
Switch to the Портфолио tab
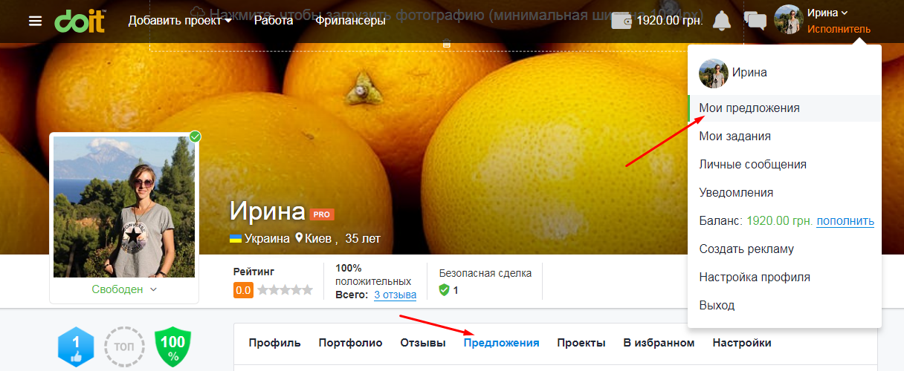click(350, 343)
